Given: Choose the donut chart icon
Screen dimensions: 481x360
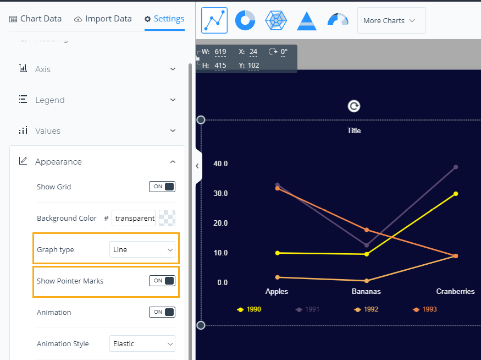Looking at the screenshot, I should click(245, 20).
